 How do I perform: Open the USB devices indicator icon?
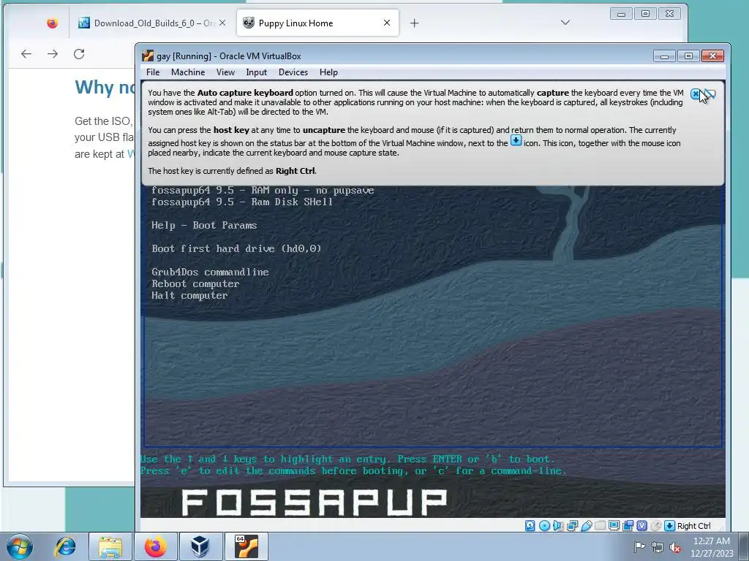click(x=587, y=526)
